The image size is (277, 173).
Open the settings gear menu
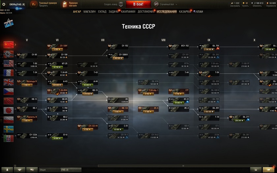pos(4,4)
